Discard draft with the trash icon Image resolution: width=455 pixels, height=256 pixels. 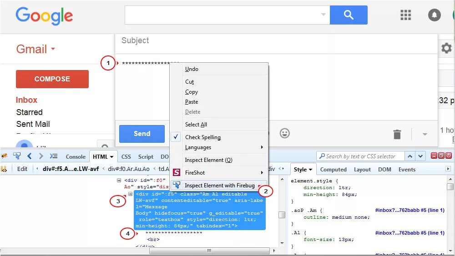397,134
